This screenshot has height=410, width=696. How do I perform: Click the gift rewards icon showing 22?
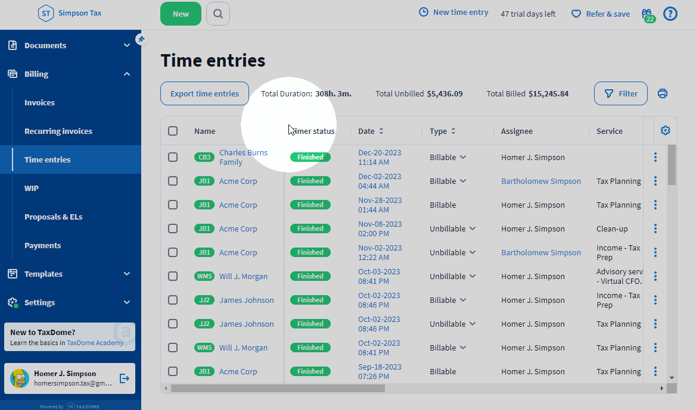coord(647,13)
